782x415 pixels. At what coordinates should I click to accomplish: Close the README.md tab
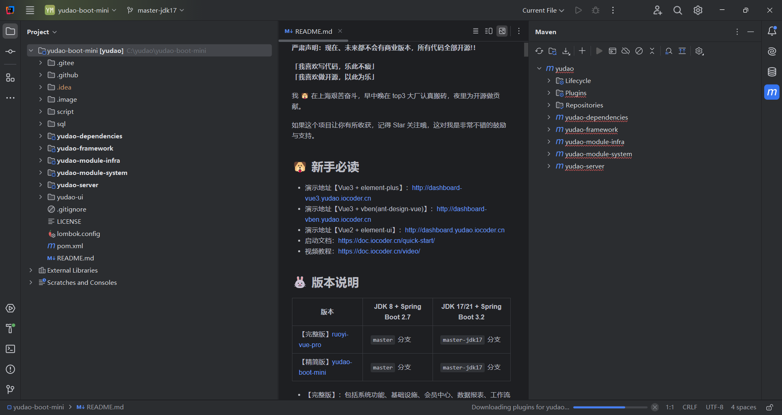point(340,31)
